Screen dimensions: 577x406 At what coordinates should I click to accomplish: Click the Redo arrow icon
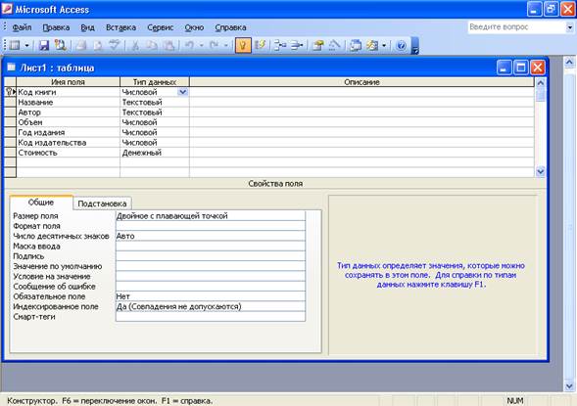(215, 46)
